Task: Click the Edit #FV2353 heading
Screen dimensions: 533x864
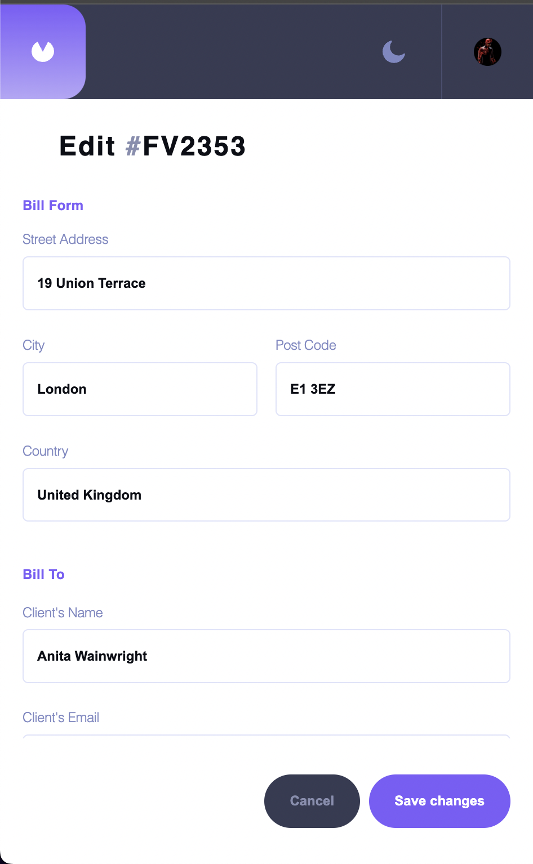Action: click(152, 146)
